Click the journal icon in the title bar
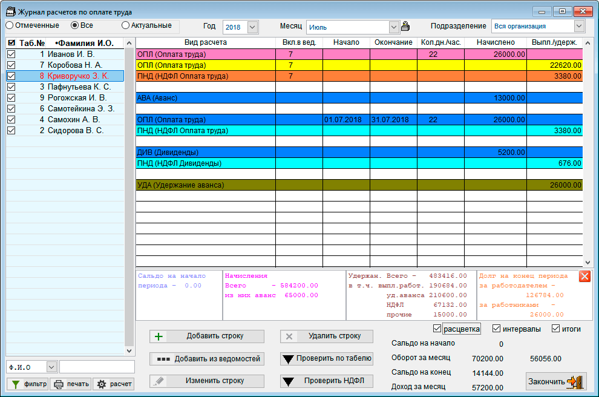The height and width of the screenshot is (397, 599). click(x=11, y=12)
